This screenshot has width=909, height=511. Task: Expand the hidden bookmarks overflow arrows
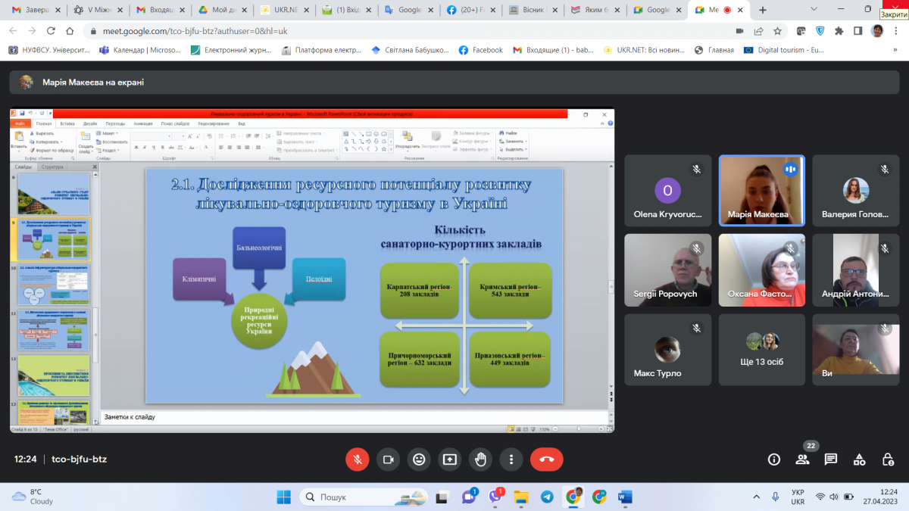click(x=895, y=50)
